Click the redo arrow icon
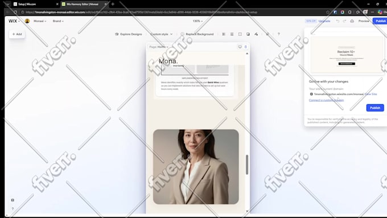Image resolution: width=387 pixels, height=218 pixels. pos(344,21)
